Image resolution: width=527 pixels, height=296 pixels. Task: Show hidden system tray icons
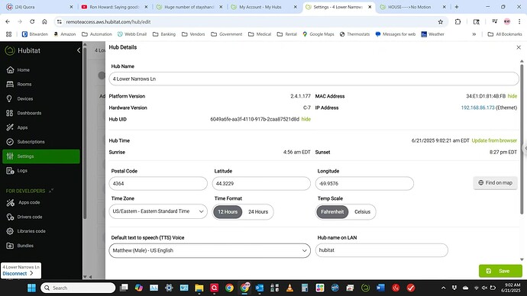pyautogui.click(x=443, y=288)
